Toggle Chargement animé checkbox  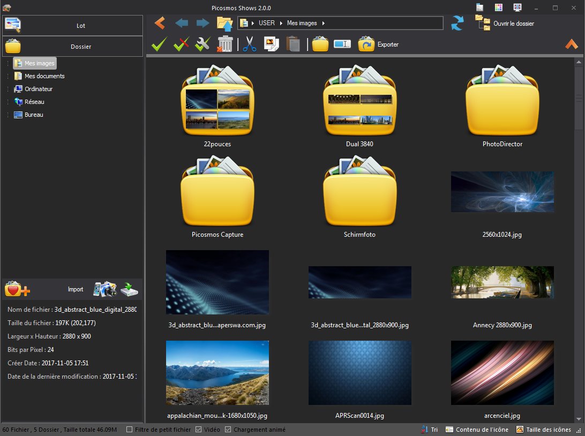tap(228, 429)
